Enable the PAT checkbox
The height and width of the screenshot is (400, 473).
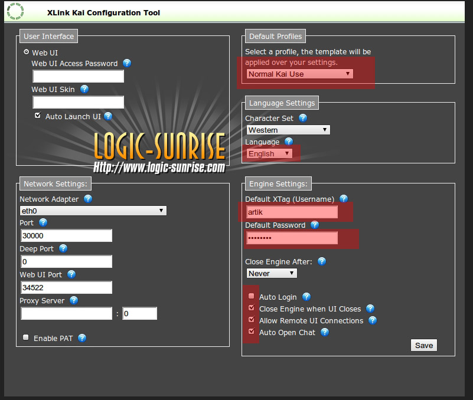click(x=25, y=337)
